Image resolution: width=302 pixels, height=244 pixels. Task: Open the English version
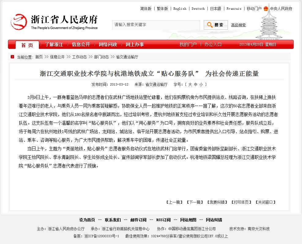(180, 9)
